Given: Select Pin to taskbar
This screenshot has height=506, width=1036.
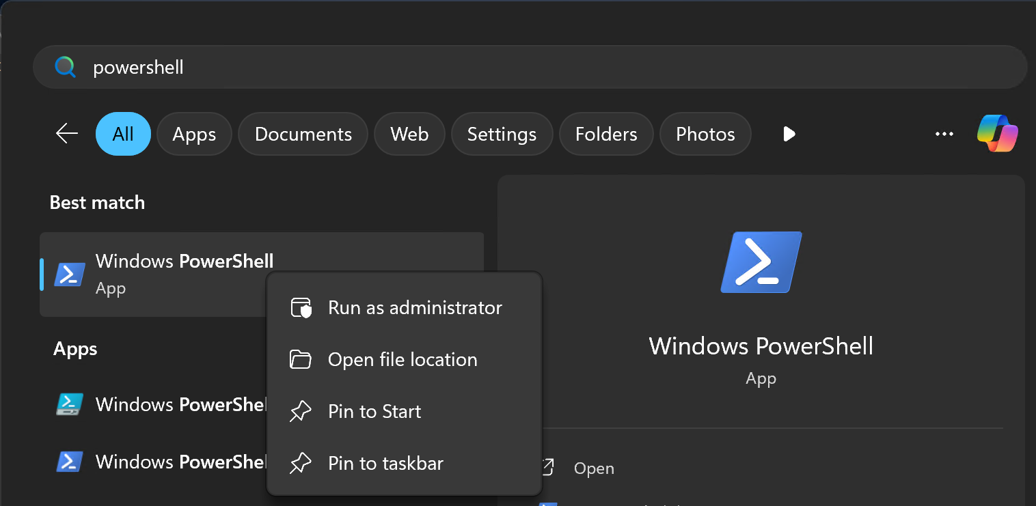Looking at the screenshot, I should pyautogui.click(x=404, y=464).
